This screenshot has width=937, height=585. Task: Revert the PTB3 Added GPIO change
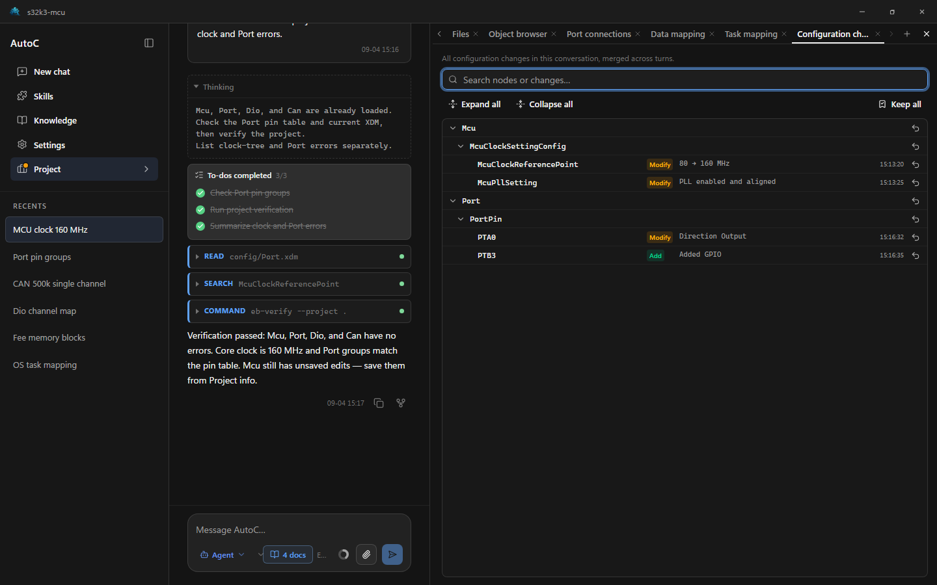click(x=916, y=255)
